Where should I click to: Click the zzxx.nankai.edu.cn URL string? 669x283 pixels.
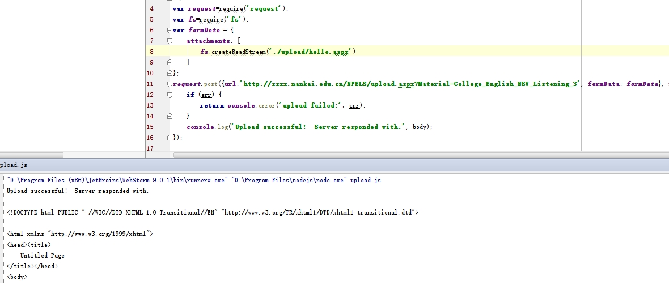411,84
